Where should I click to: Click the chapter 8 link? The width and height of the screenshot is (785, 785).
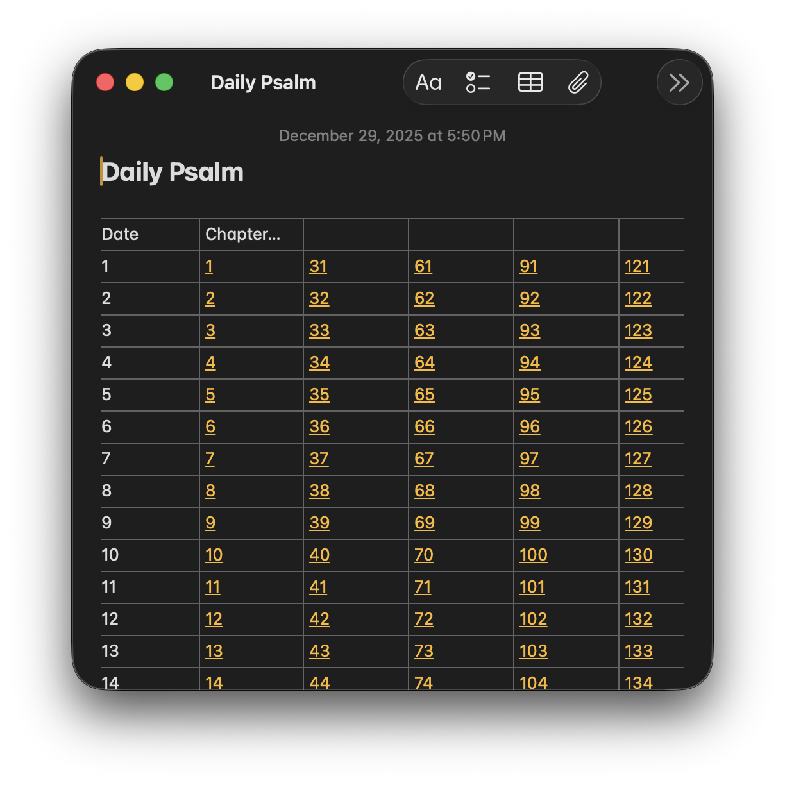tap(210, 491)
